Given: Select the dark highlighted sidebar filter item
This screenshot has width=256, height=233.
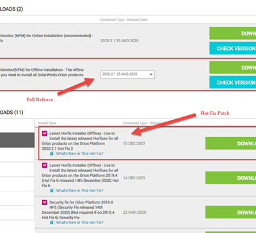Looking at the screenshot, I should [17, 140].
